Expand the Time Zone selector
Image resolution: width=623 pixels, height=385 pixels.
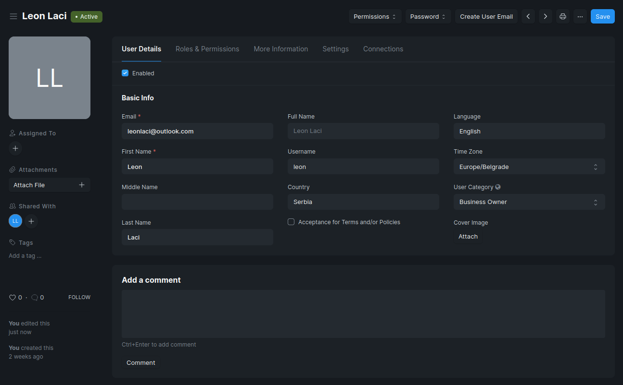click(529, 167)
